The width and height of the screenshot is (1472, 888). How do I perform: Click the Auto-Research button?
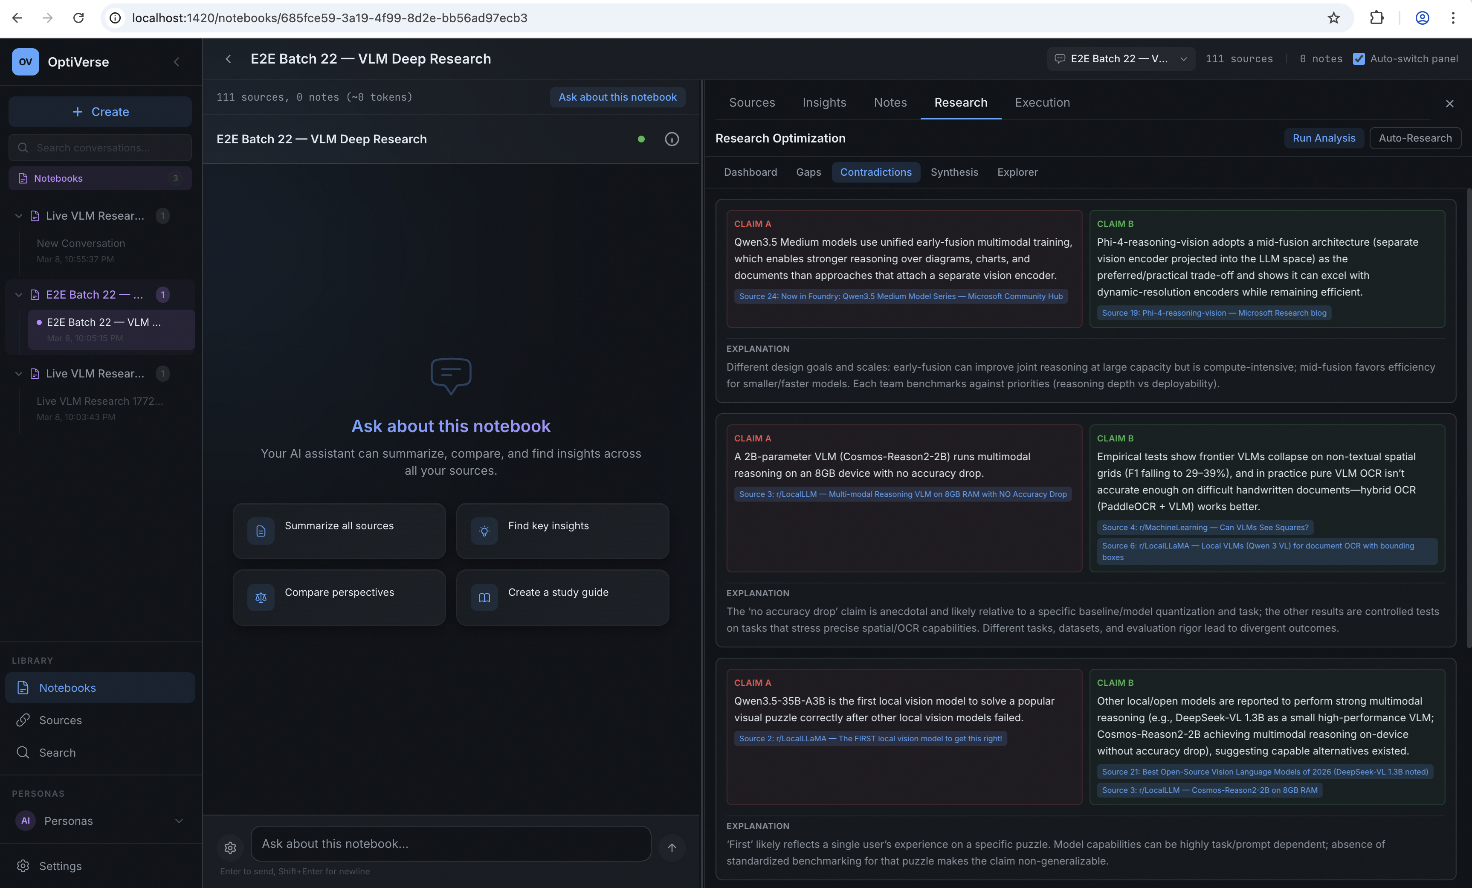coord(1415,138)
